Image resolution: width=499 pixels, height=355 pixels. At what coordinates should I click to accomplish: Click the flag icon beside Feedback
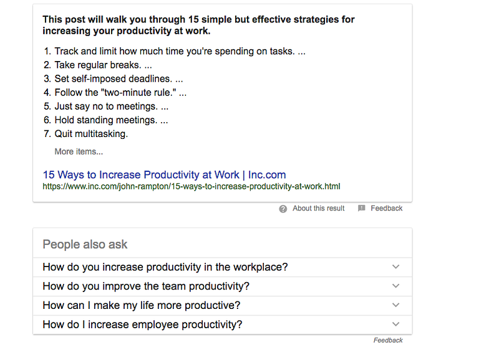click(362, 209)
